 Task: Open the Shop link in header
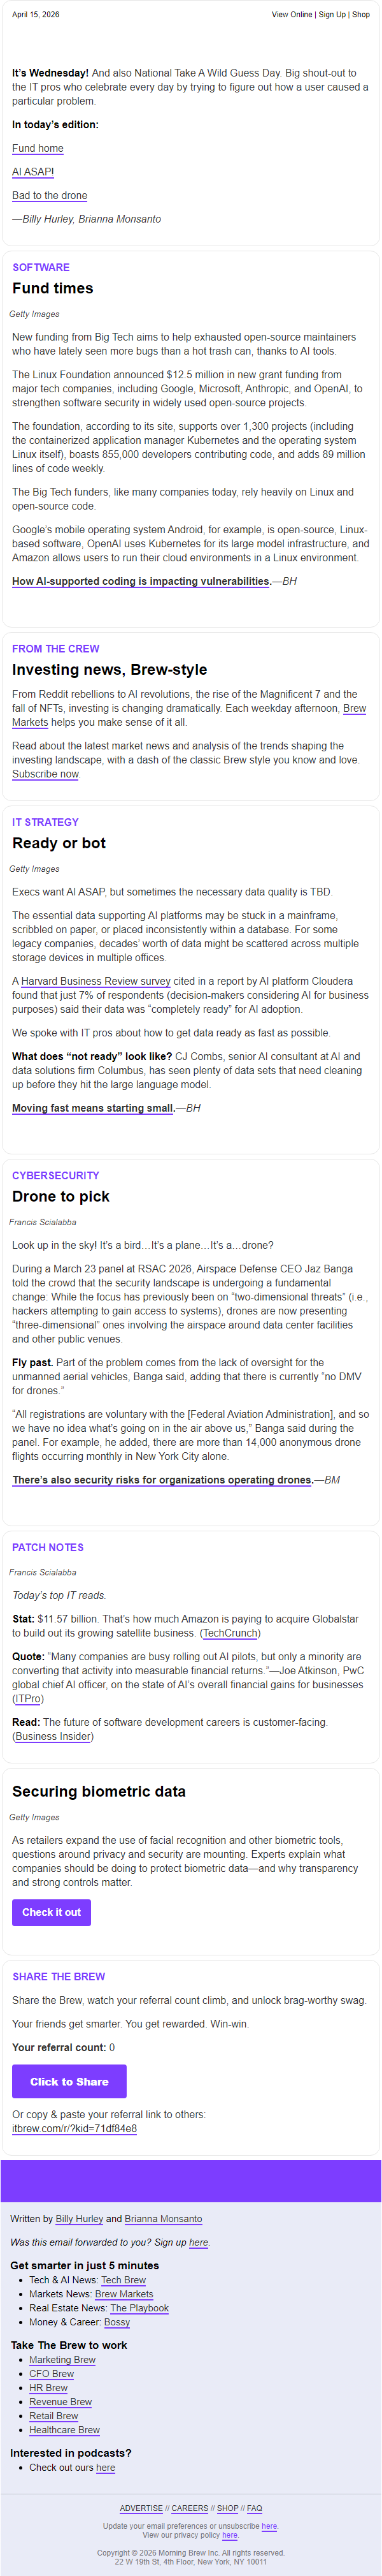click(360, 15)
